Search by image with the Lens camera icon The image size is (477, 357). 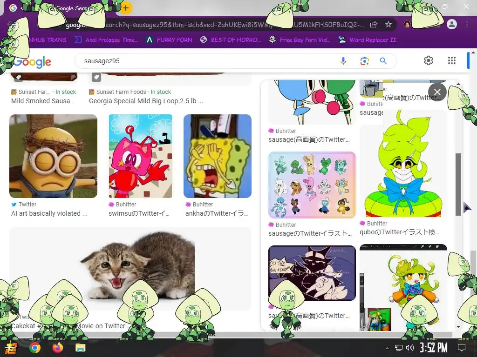point(364,61)
